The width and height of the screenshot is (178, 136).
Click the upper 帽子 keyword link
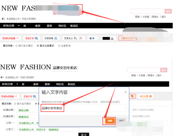point(164,17)
